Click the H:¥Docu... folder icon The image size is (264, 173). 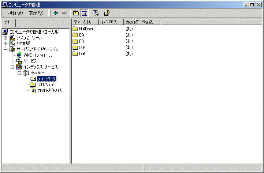click(75, 29)
